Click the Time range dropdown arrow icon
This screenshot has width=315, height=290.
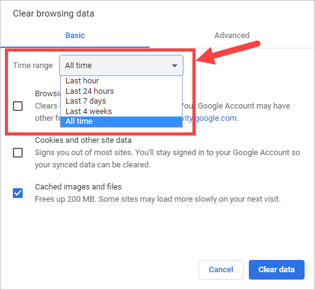tap(175, 66)
